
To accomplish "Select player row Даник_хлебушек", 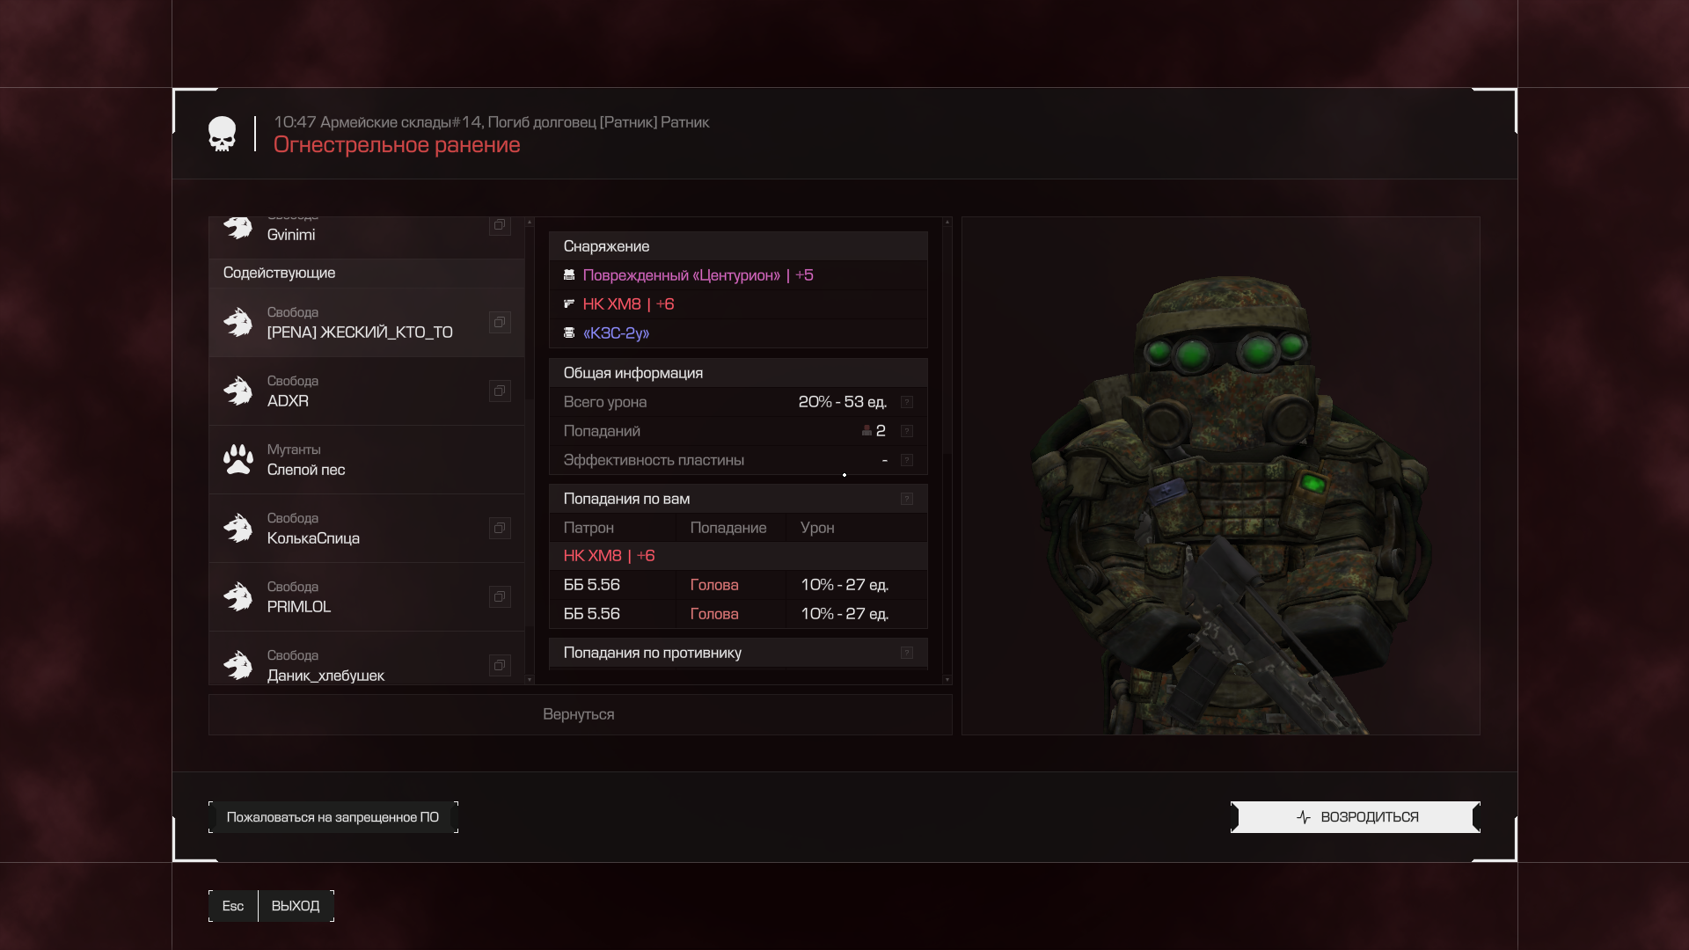I will point(367,658).
